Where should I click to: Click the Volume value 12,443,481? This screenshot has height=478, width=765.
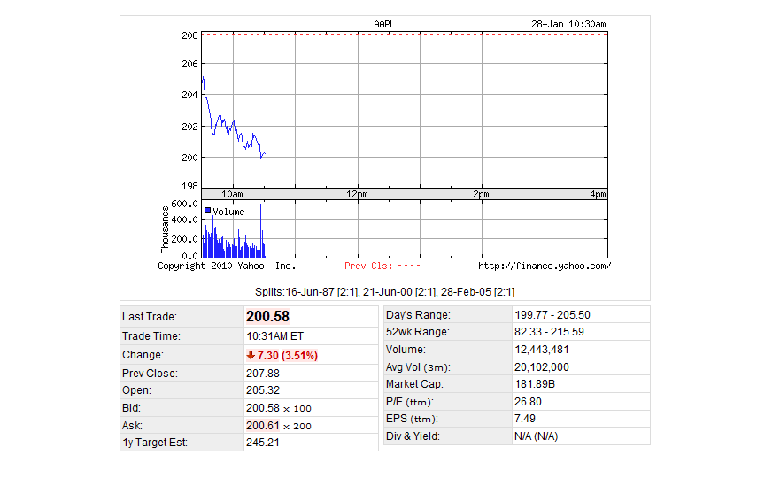tap(542, 350)
